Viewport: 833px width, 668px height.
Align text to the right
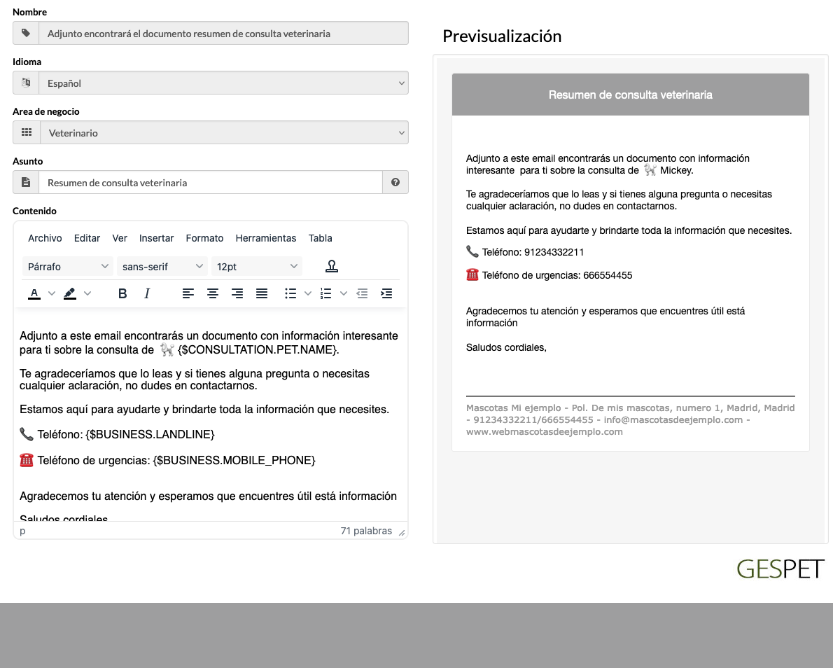pyautogui.click(x=237, y=293)
